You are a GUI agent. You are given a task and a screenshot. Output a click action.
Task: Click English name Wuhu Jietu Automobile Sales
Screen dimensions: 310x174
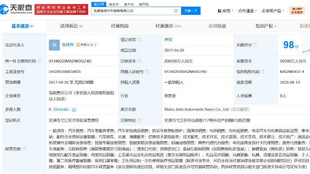click(x=196, y=109)
